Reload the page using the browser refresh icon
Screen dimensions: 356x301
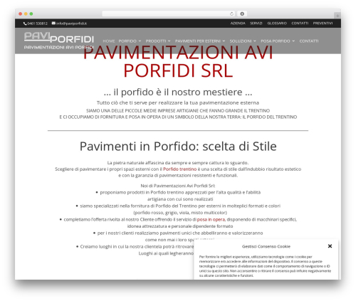point(231,14)
